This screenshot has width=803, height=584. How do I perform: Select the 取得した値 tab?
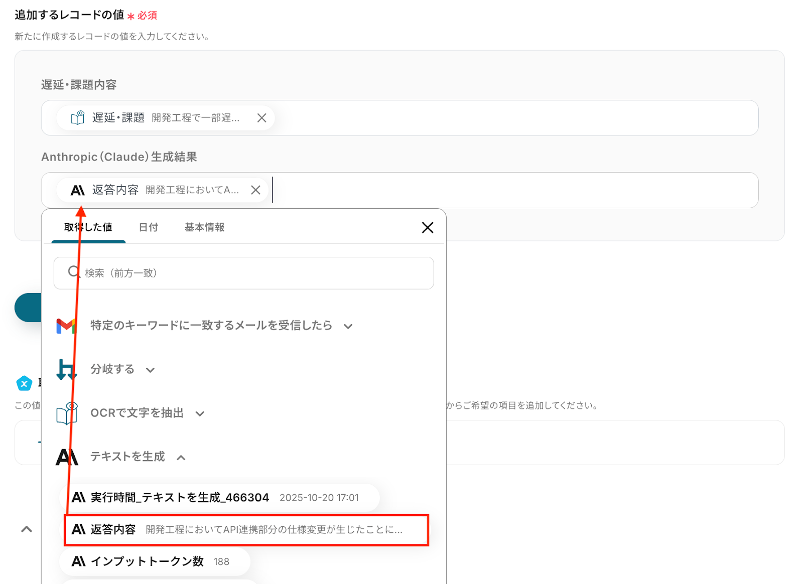tap(88, 227)
